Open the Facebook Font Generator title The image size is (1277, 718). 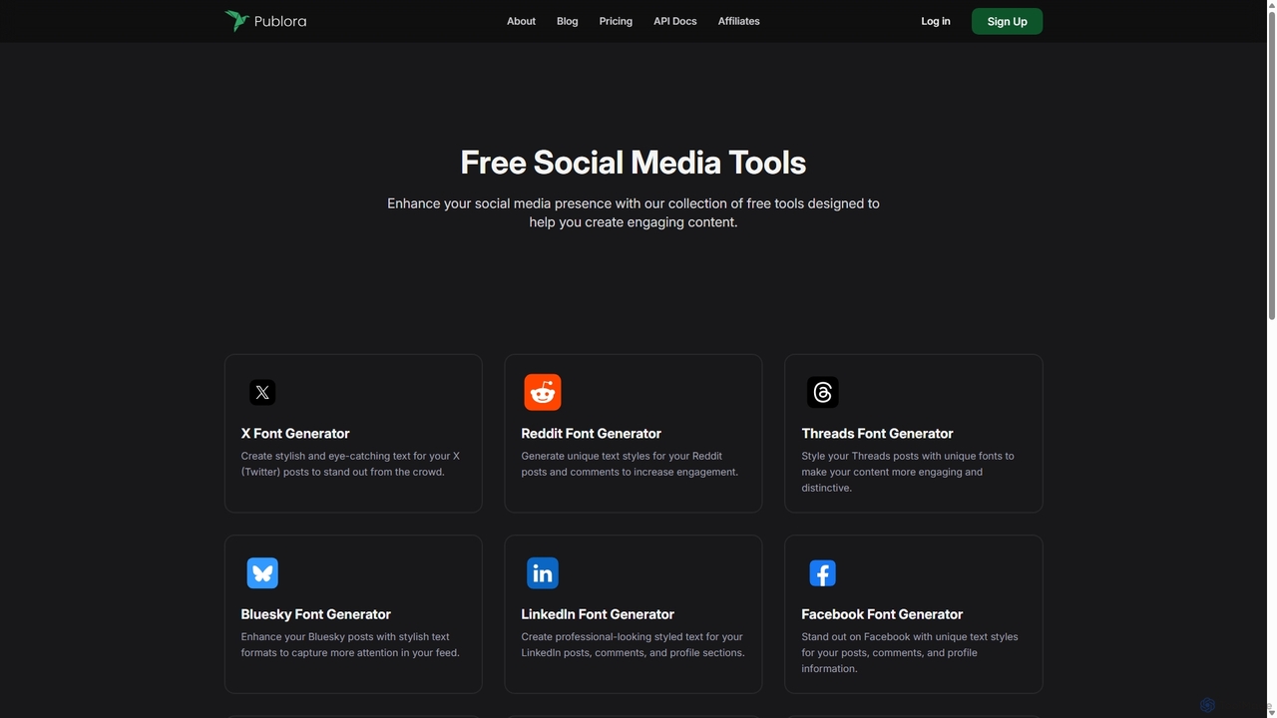(882, 614)
